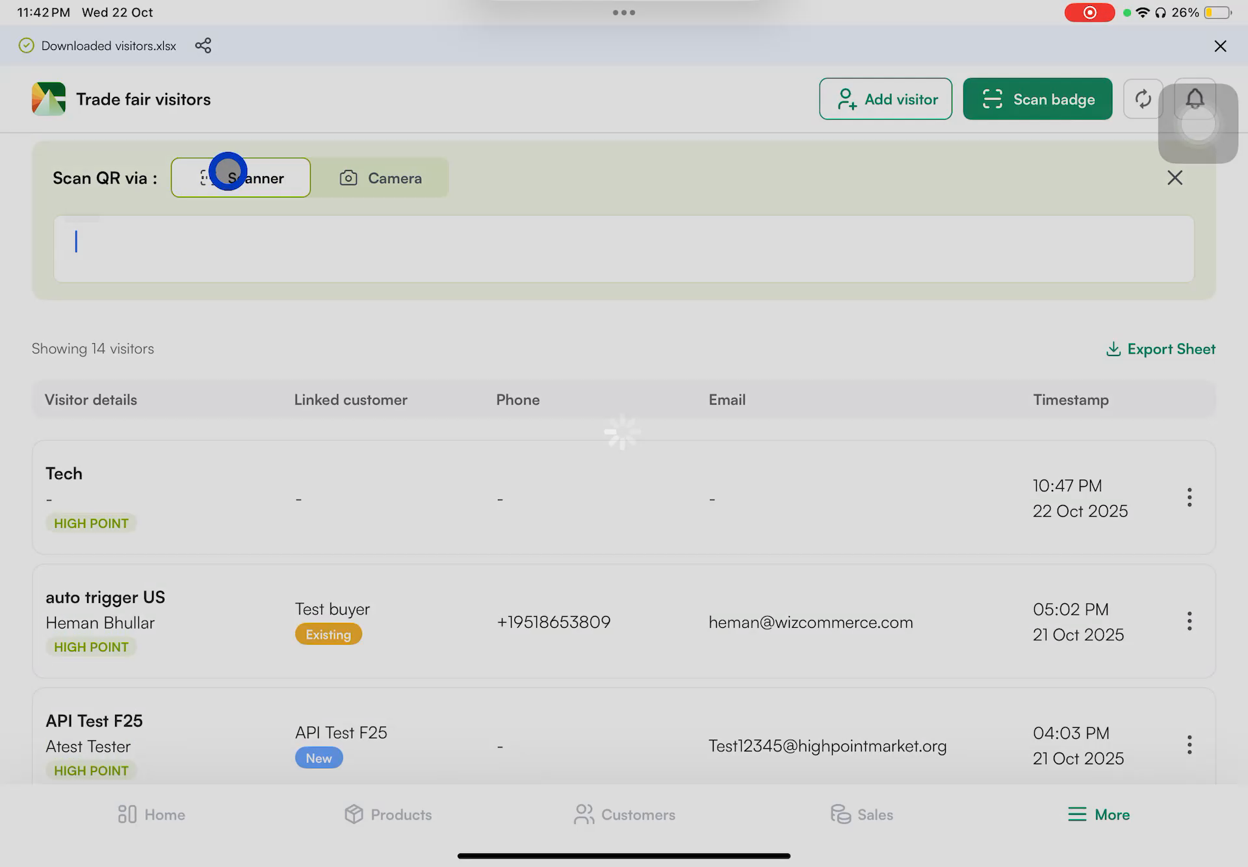
Task: Click the camera icon in the Camera option
Action: point(348,177)
